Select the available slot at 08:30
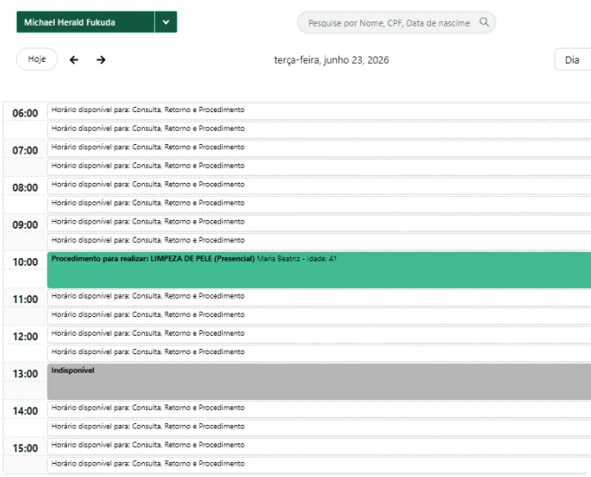Viewport: 591px width, 477px height. pyautogui.click(x=319, y=205)
